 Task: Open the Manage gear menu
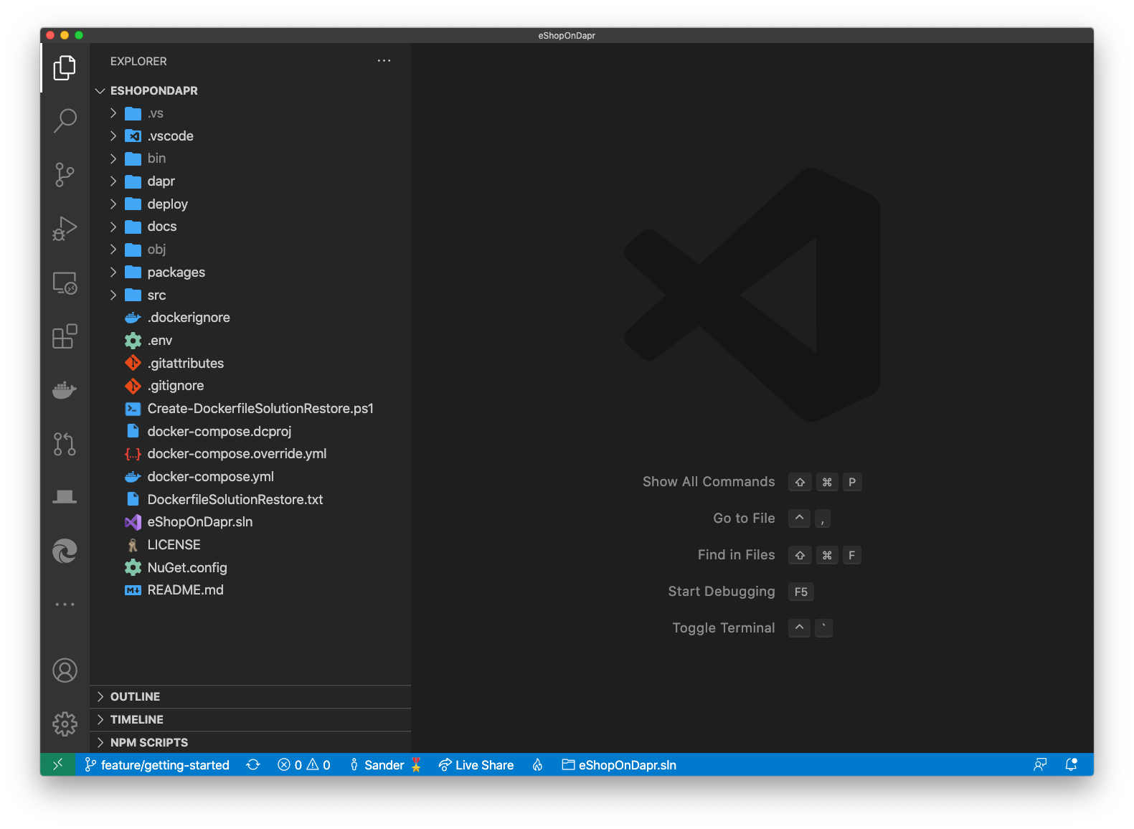tap(65, 724)
